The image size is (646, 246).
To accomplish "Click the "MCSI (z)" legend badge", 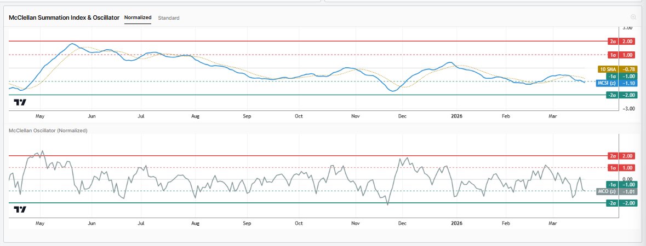I will tap(607, 84).
